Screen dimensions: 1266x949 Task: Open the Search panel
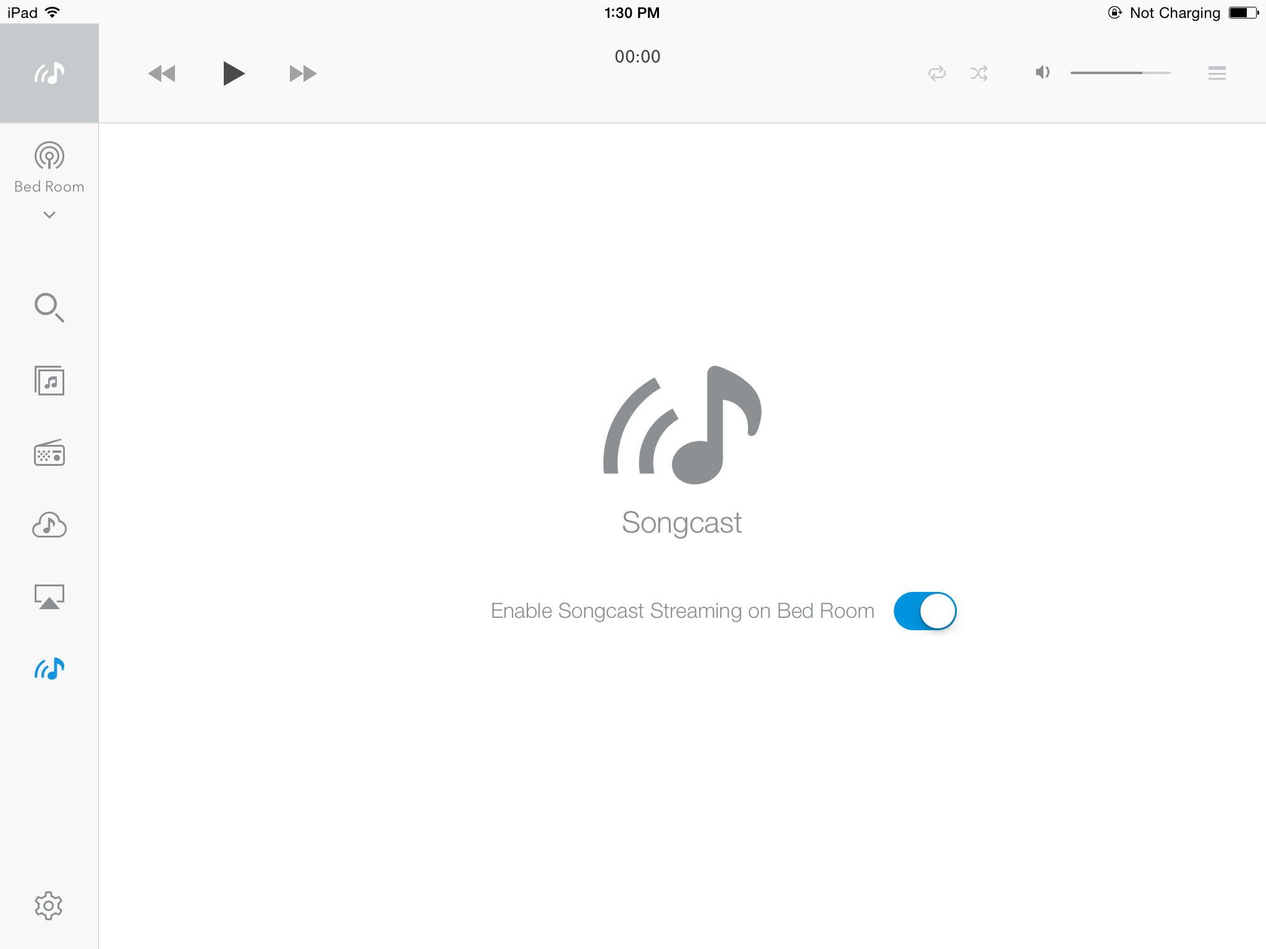click(x=49, y=307)
